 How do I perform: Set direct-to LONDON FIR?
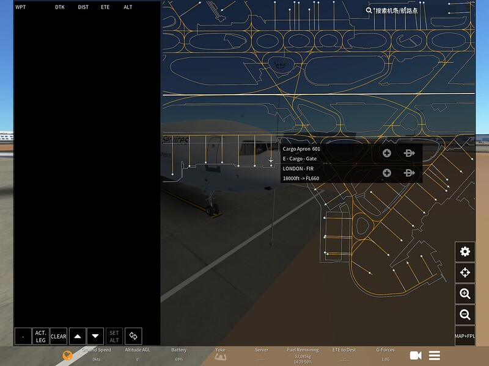(x=409, y=173)
